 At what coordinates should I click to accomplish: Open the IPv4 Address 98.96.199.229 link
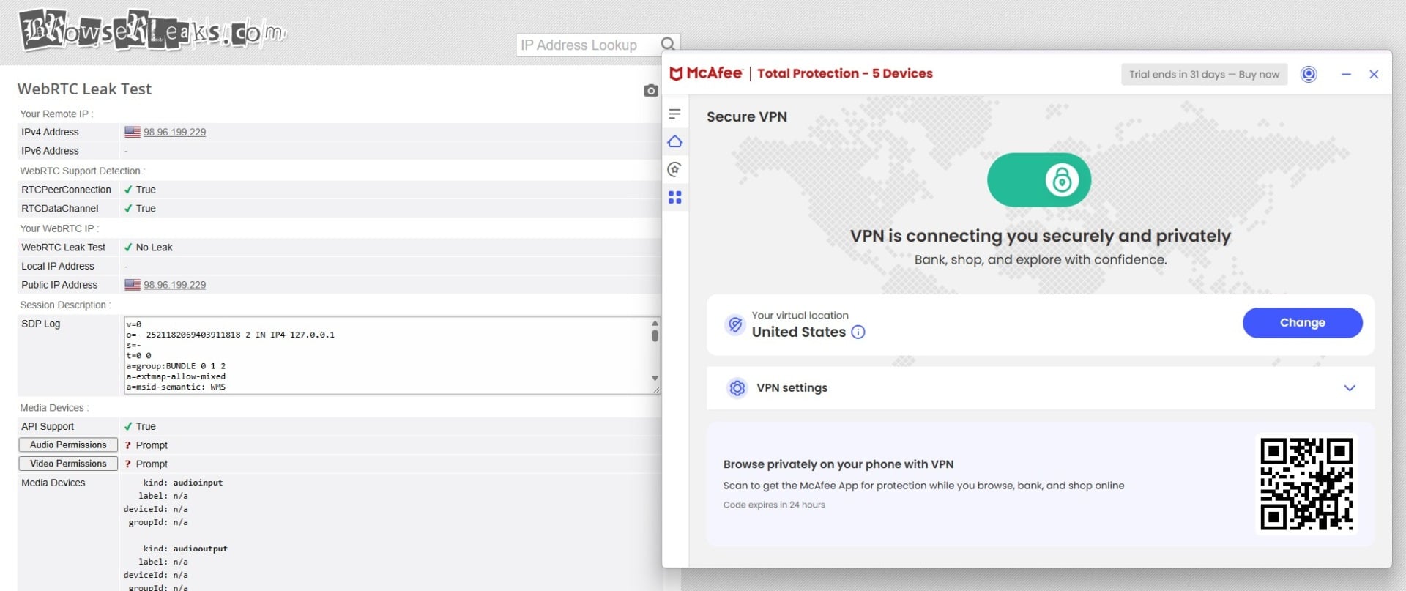[174, 132]
